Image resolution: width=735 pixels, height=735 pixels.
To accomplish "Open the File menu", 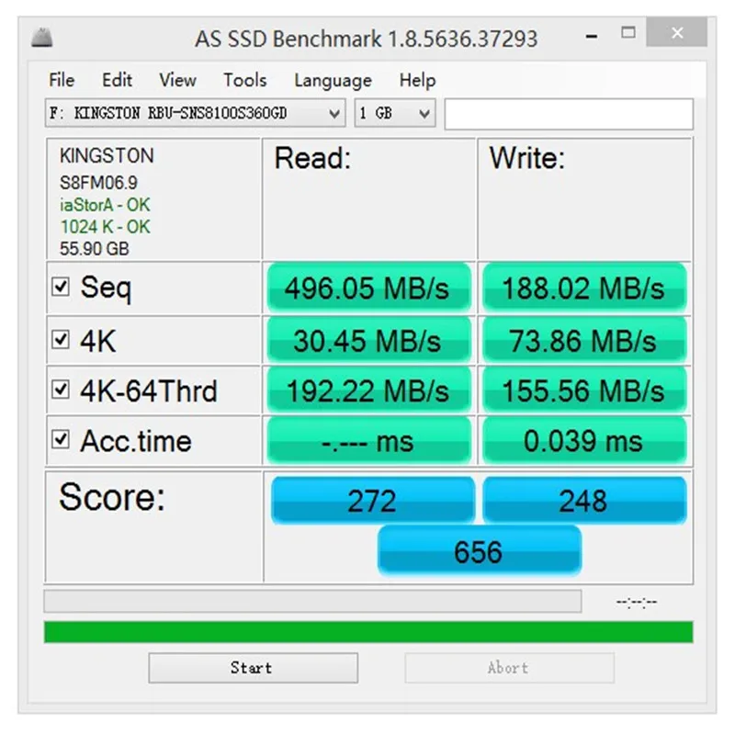I will point(61,80).
